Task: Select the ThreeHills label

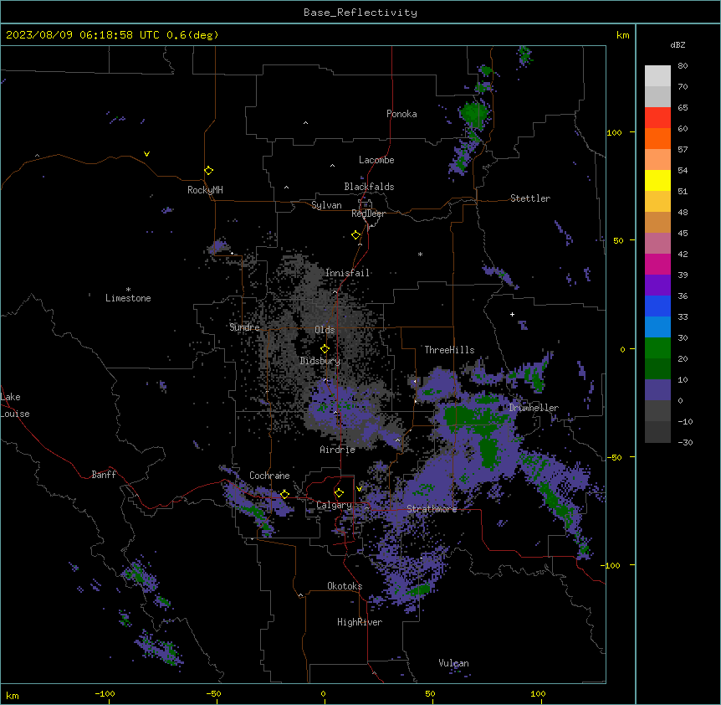Action: pyautogui.click(x=449, y=350)
